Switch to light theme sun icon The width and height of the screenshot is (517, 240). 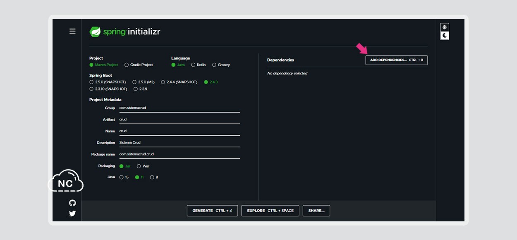tap(445, 27)
